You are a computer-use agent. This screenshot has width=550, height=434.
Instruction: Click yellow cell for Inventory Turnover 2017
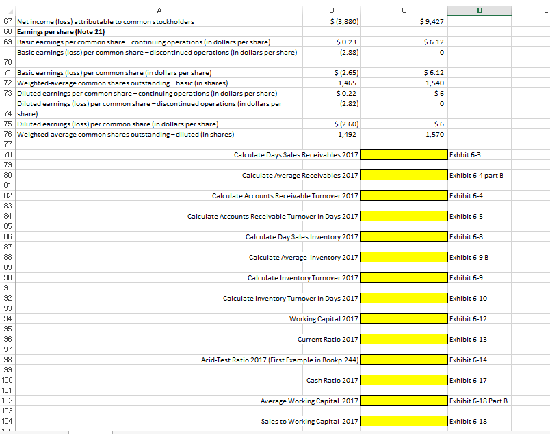click(x=404, y=277)
